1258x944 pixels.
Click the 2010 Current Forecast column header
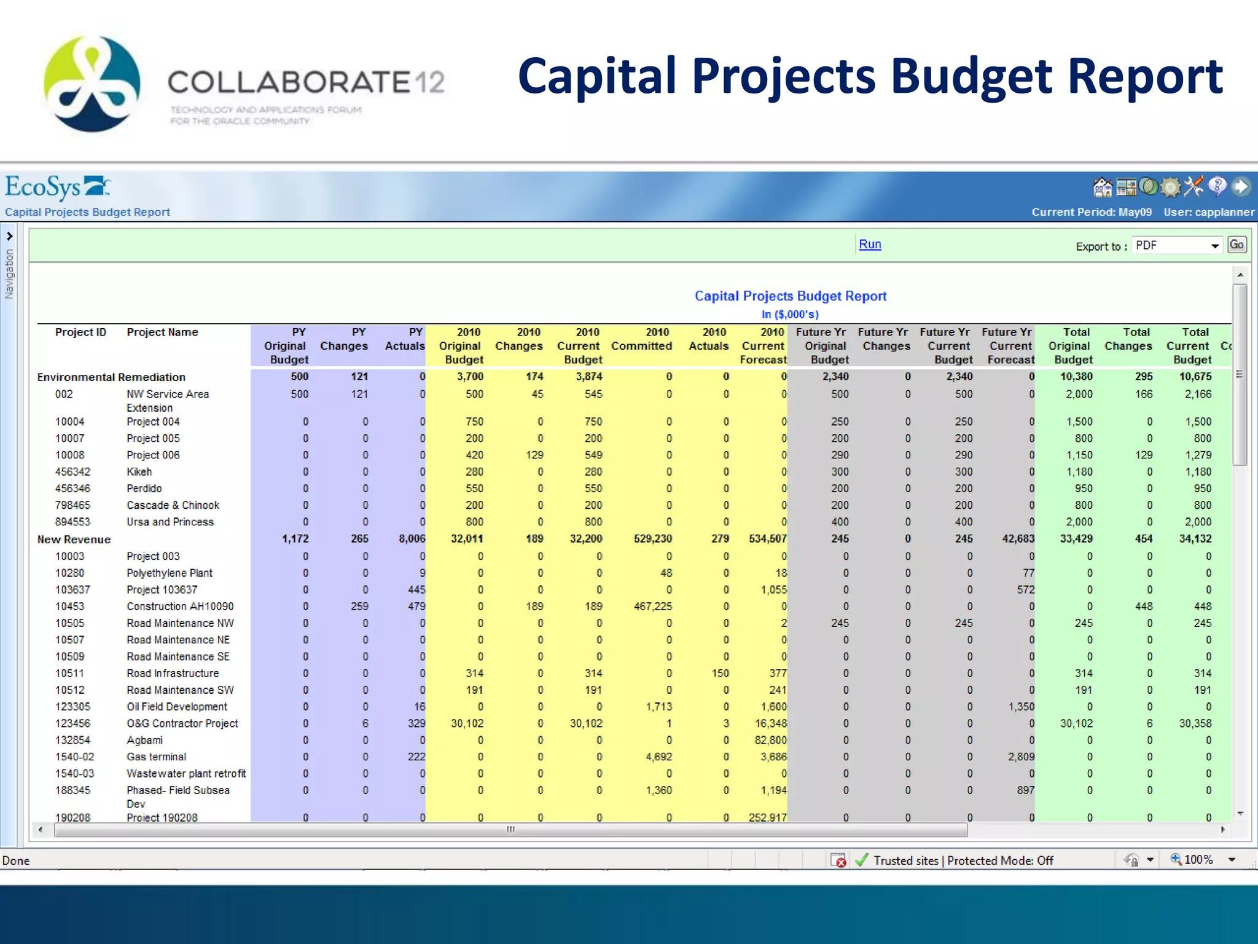tap(763, 346)
